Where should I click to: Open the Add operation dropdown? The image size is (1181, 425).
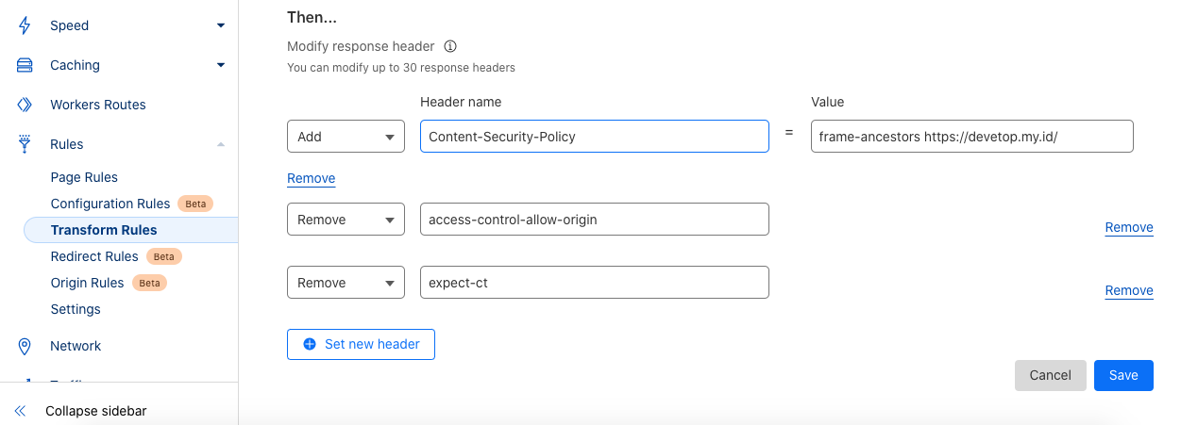pyautogui.click(x=346, y=137)
